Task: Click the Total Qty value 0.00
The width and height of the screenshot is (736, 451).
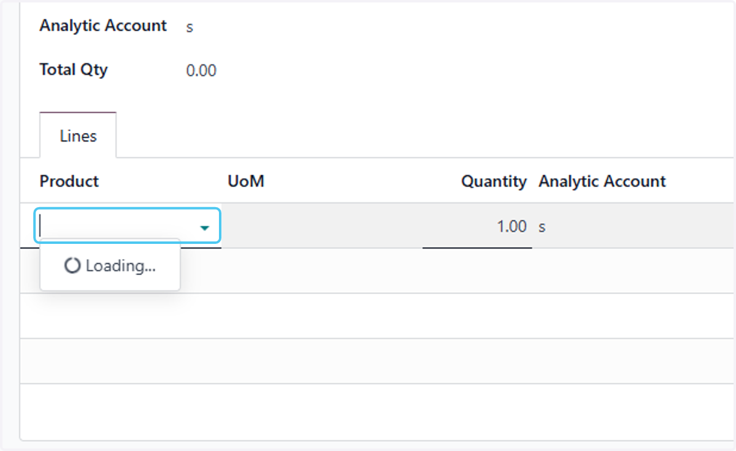Action: (201, 71)
